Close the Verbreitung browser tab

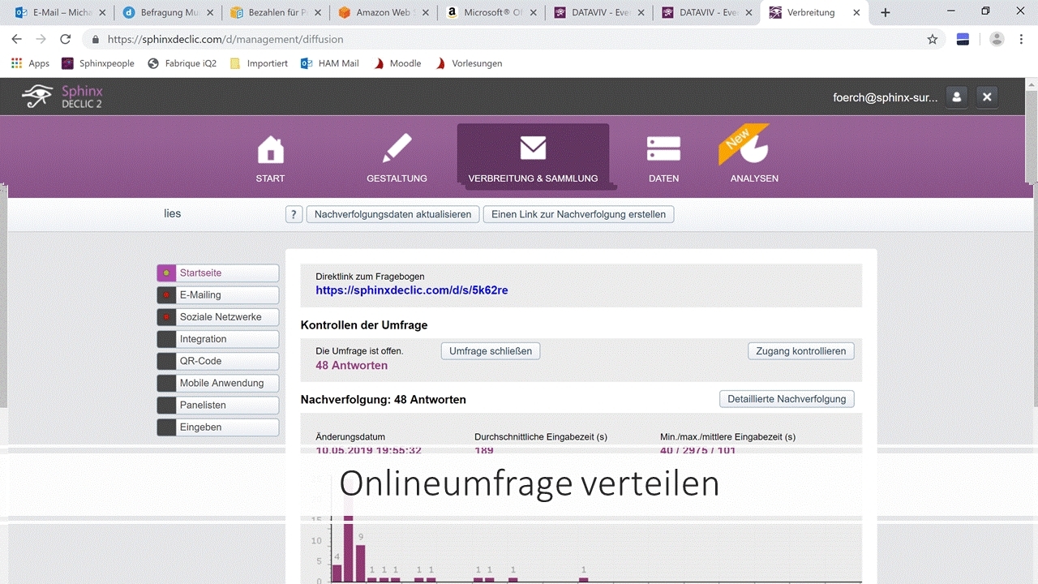(x=857, y=12)
